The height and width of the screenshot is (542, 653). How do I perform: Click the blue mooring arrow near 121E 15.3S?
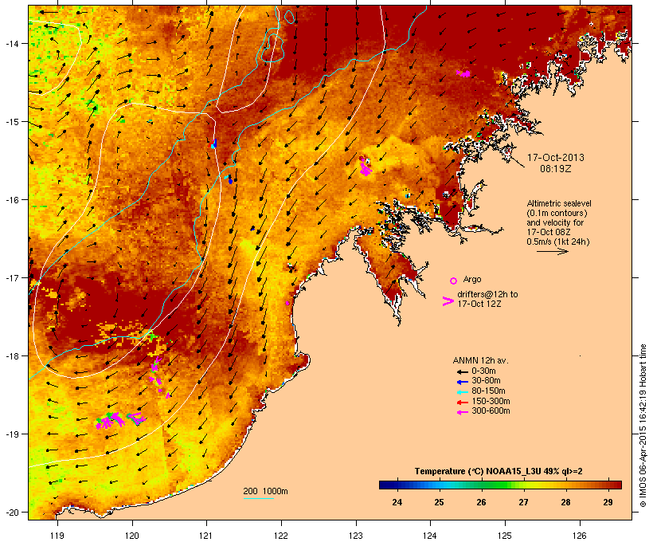[214, 143]
